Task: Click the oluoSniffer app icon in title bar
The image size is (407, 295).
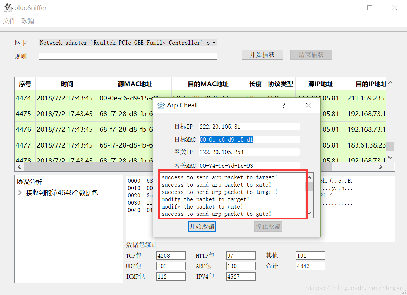Action: coord(8,8)
